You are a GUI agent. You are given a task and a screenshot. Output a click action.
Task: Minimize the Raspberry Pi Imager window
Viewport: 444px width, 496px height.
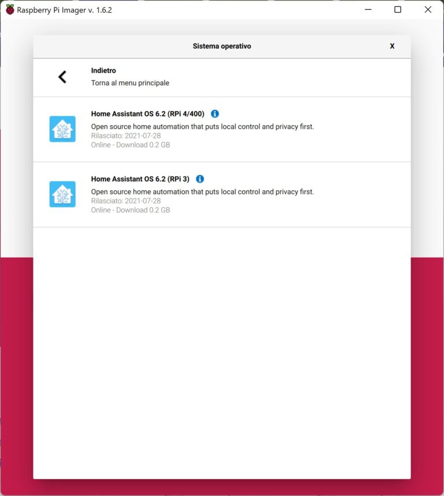click(x=368, y=9)
